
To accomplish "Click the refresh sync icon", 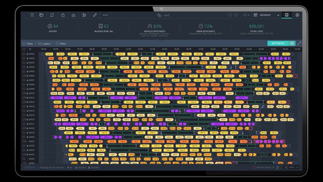I will pyautogui.click(x=52, y=15).
